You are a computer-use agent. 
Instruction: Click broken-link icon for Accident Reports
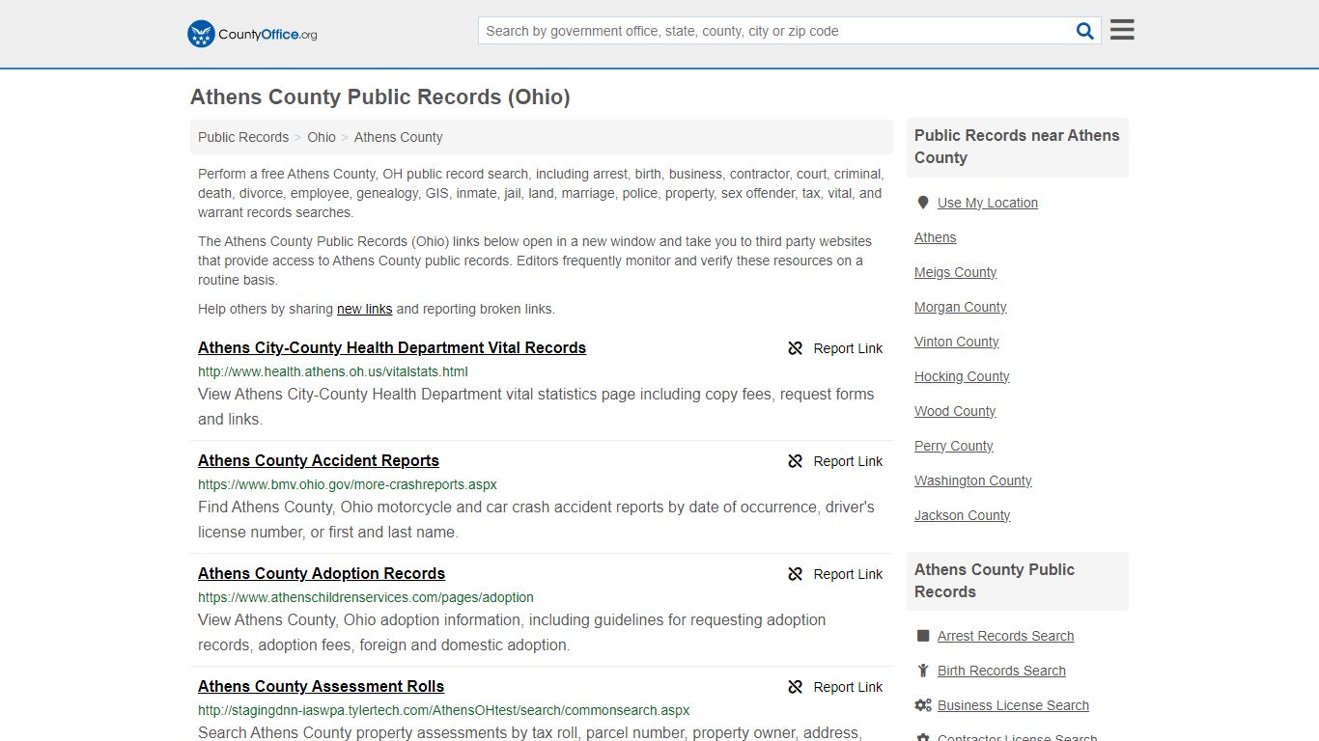pyautogui.click(x=796, y=461)
